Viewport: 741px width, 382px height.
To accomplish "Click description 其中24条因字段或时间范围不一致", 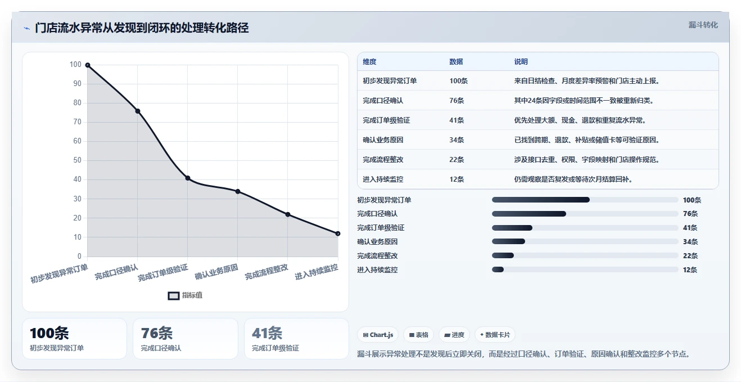I will (584, 101).
